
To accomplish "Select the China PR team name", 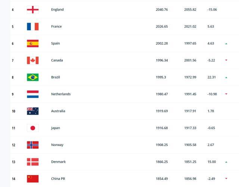I will point(58,179).
